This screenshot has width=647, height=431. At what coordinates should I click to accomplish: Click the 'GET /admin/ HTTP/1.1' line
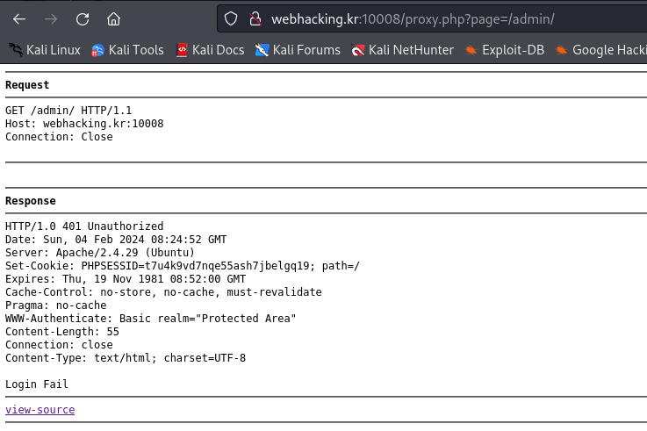point(68,111)
